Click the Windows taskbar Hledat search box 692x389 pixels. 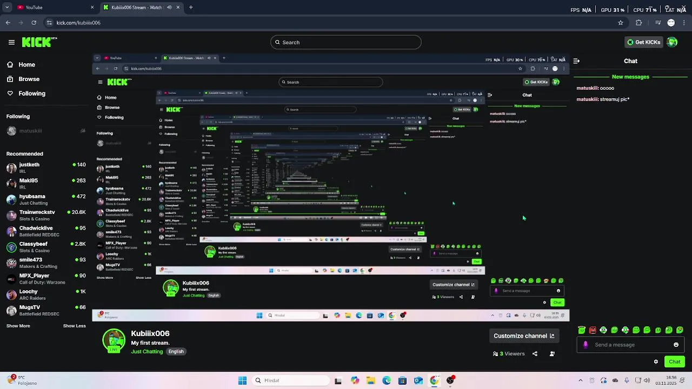(x=292, y=380)
